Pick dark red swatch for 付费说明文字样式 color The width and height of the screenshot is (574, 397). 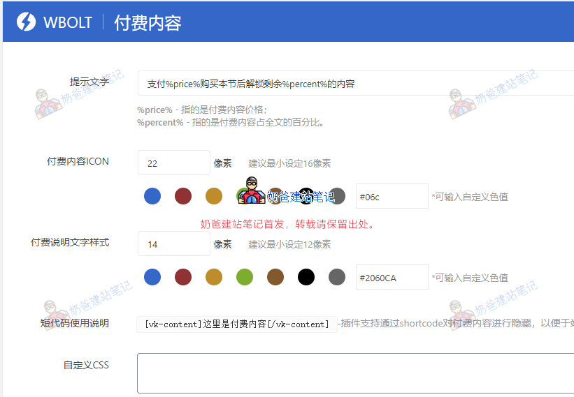click(x=183, y=277)
